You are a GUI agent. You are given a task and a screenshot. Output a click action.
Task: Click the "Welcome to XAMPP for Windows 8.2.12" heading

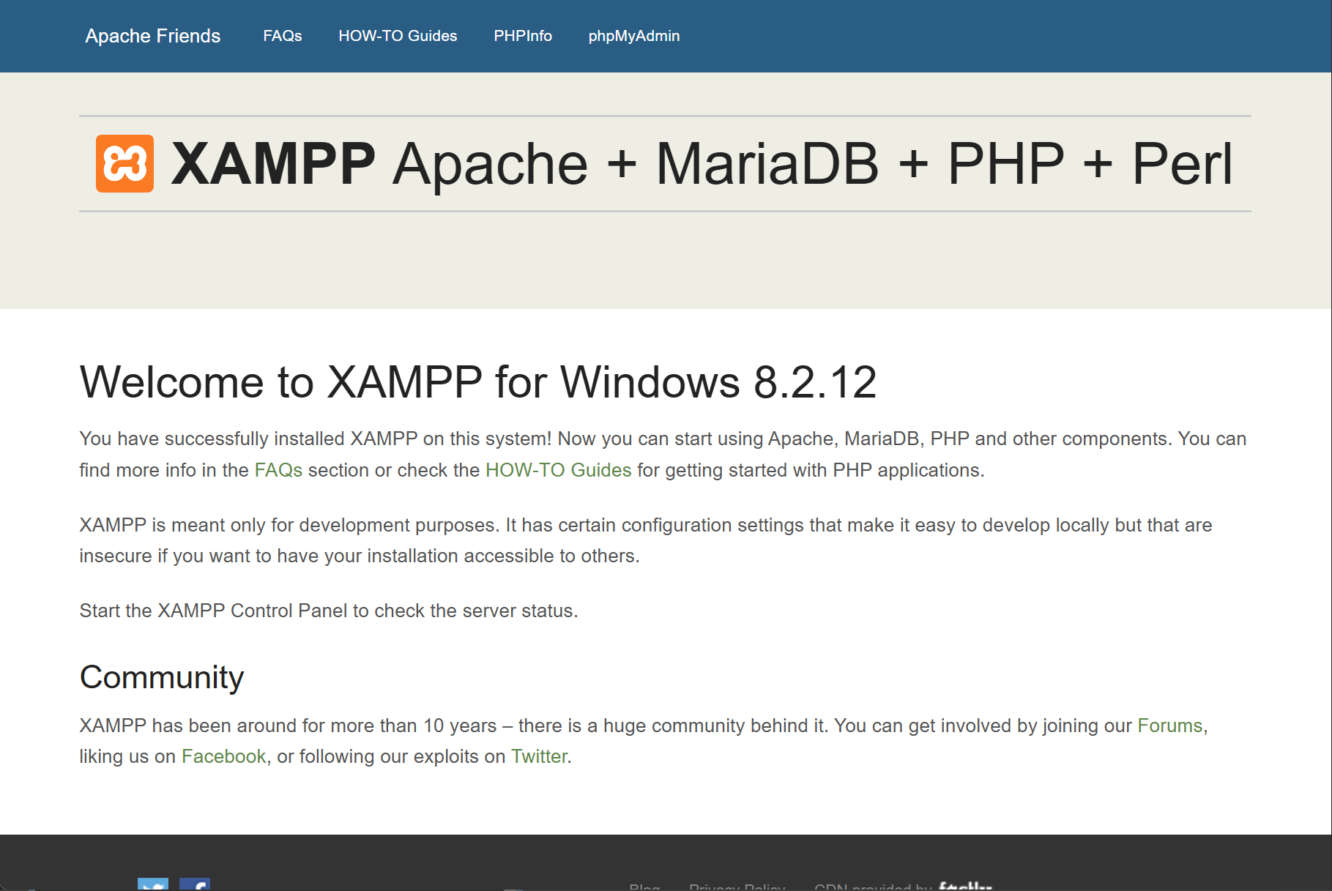point(478,382)
